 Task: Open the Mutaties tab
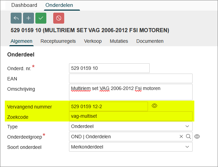[x=119, y=41]
